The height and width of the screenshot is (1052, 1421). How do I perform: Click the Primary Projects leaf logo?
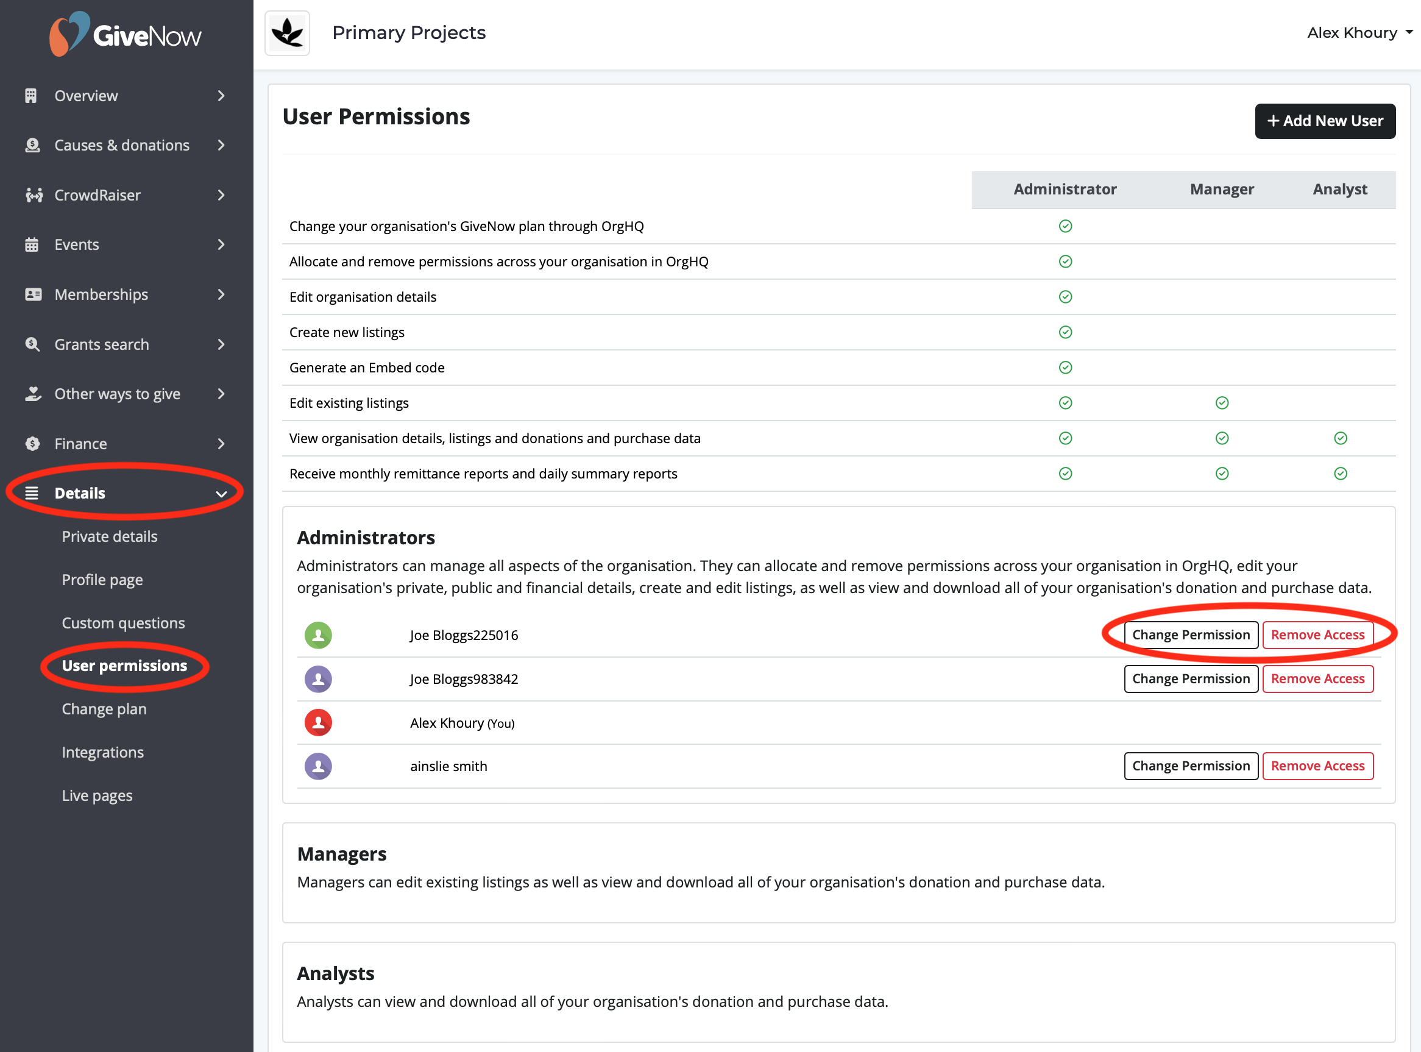point(287,33)
